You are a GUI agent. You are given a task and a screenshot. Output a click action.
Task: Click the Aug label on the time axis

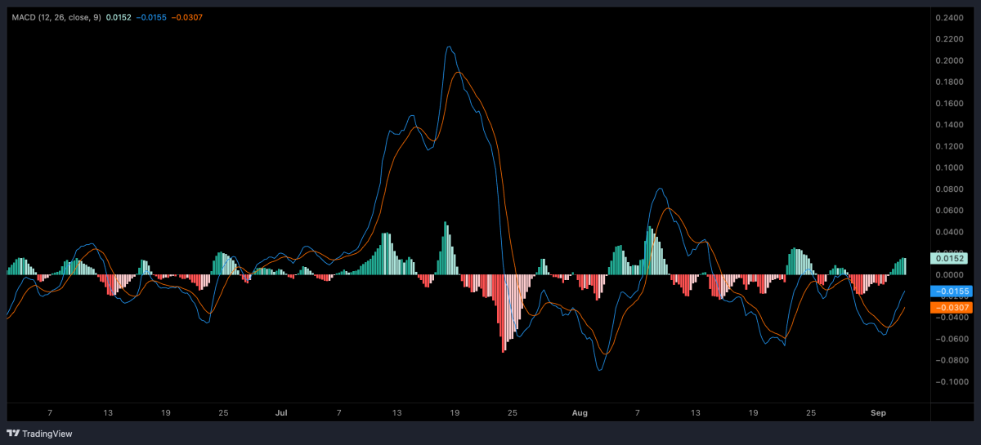coord(580,414)
